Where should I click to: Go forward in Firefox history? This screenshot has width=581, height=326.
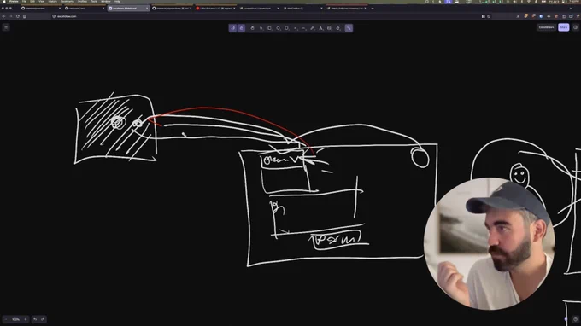pyautogui.click(x=10, y=16)
